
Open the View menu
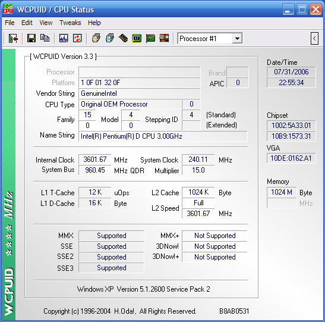tap(46, 23)
